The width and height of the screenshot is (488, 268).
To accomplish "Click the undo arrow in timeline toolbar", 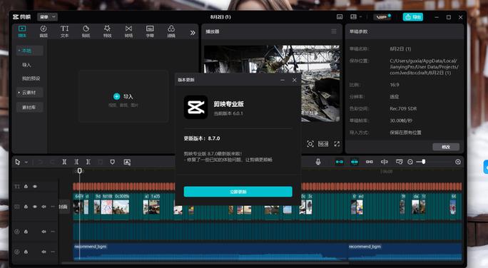I will [x=40, y=162].
